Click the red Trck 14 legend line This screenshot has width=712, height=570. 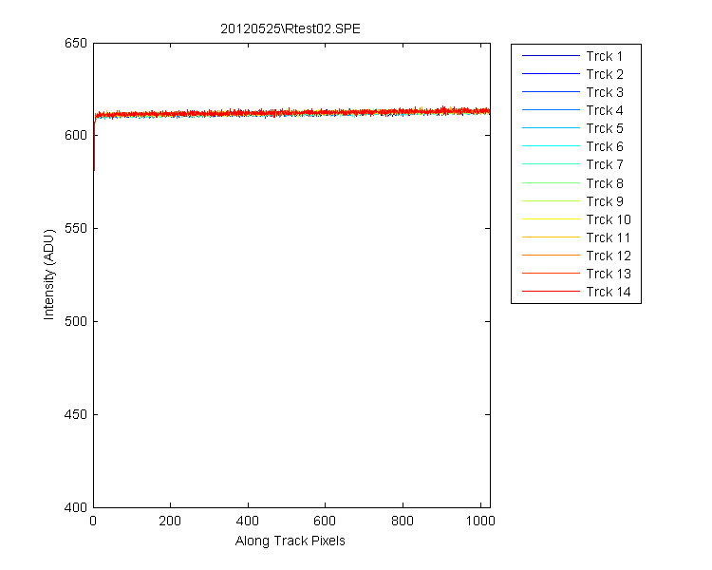[x=551, y=291]
